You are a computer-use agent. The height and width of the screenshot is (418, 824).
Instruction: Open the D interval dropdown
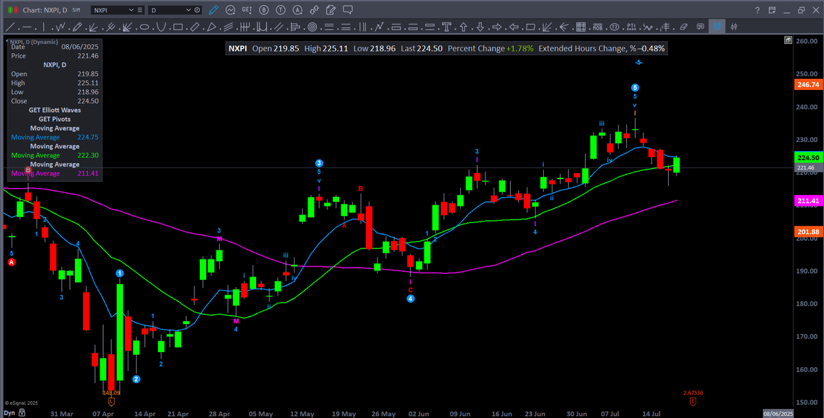188,10
